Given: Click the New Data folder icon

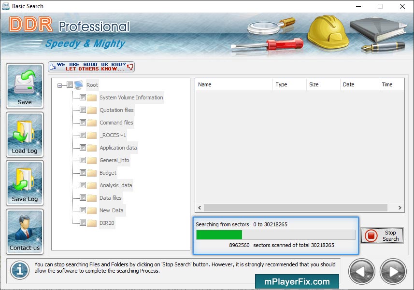Looking at the screenshot, I should click(x=92, y=210).
